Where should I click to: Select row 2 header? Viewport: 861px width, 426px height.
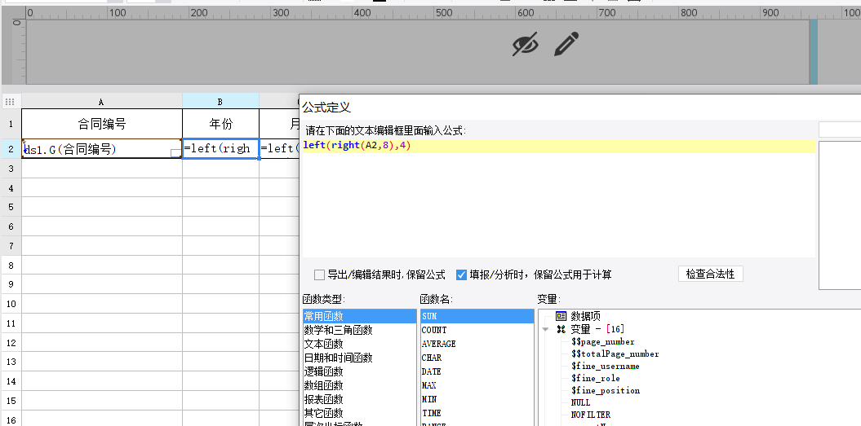point(11,149)
